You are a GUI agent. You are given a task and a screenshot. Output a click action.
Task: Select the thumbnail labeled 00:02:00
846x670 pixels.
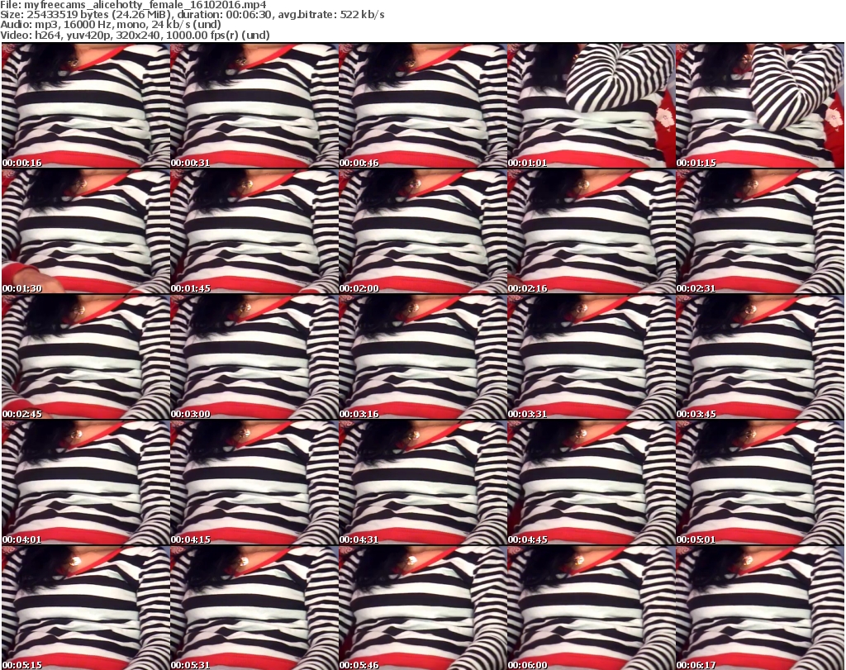[x=422, y=231]
